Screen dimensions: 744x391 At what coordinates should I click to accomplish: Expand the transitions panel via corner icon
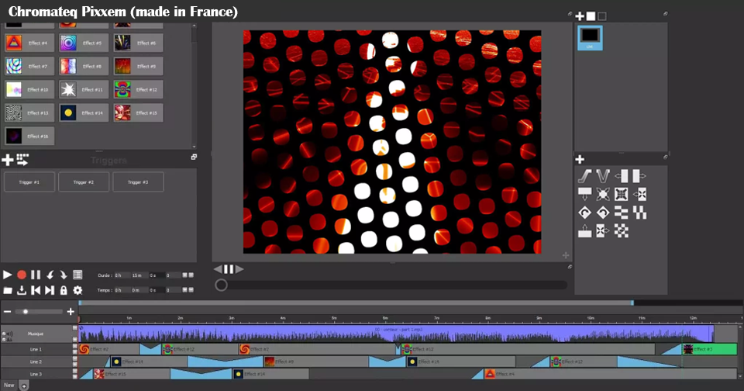663,158
